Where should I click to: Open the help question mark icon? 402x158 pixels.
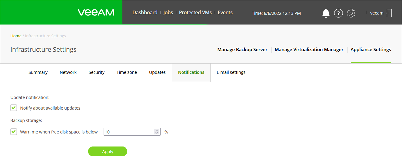[338, 13]
